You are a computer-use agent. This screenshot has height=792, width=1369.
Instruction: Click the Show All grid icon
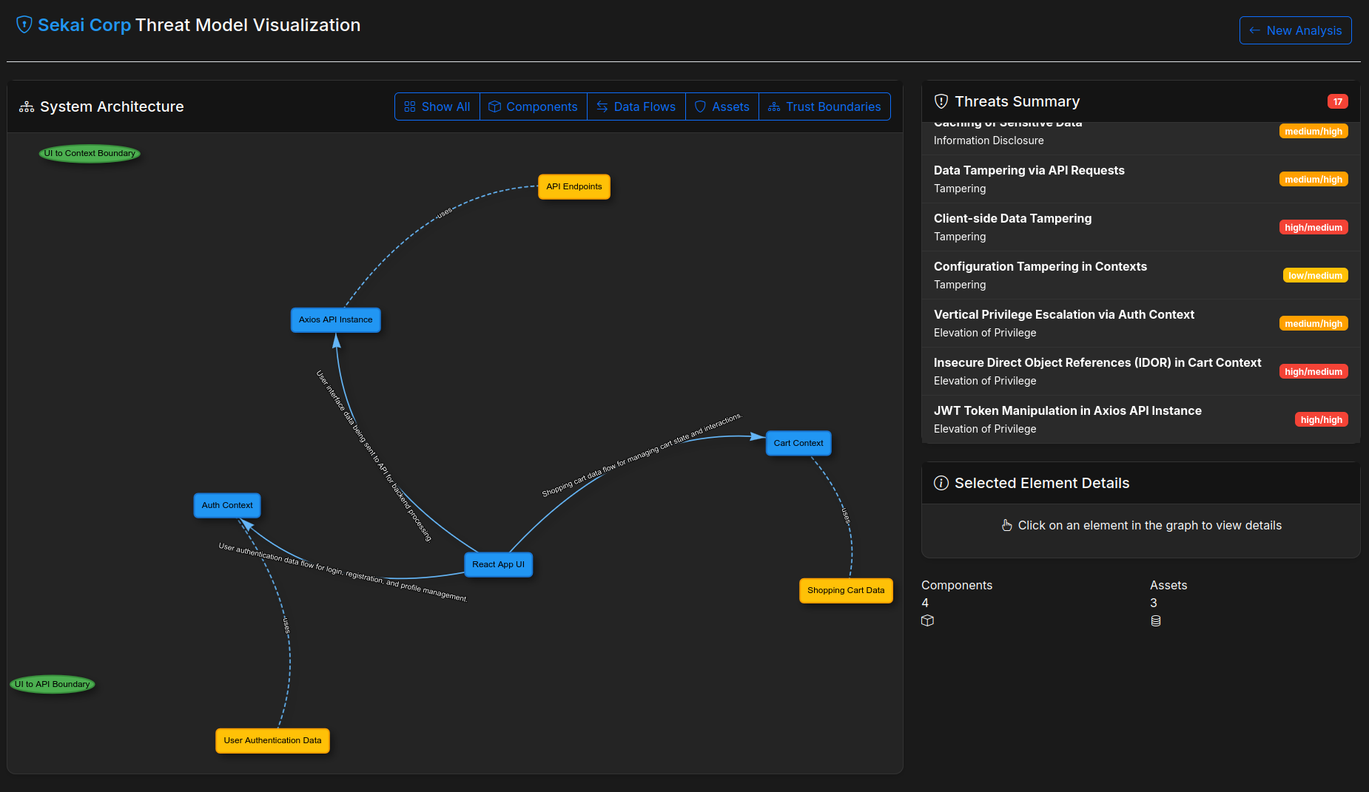pyautogui.click(x=410, y=106)
